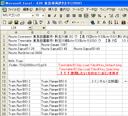Insert a hyperlink with globe icon
Viewport: 128px width, 116px height.
pyautogui.click(x=93, y=22)
